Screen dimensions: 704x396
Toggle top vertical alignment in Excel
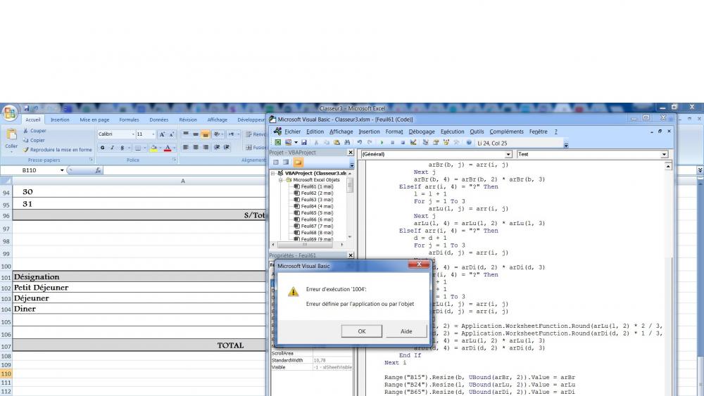(x=185, y=134)
